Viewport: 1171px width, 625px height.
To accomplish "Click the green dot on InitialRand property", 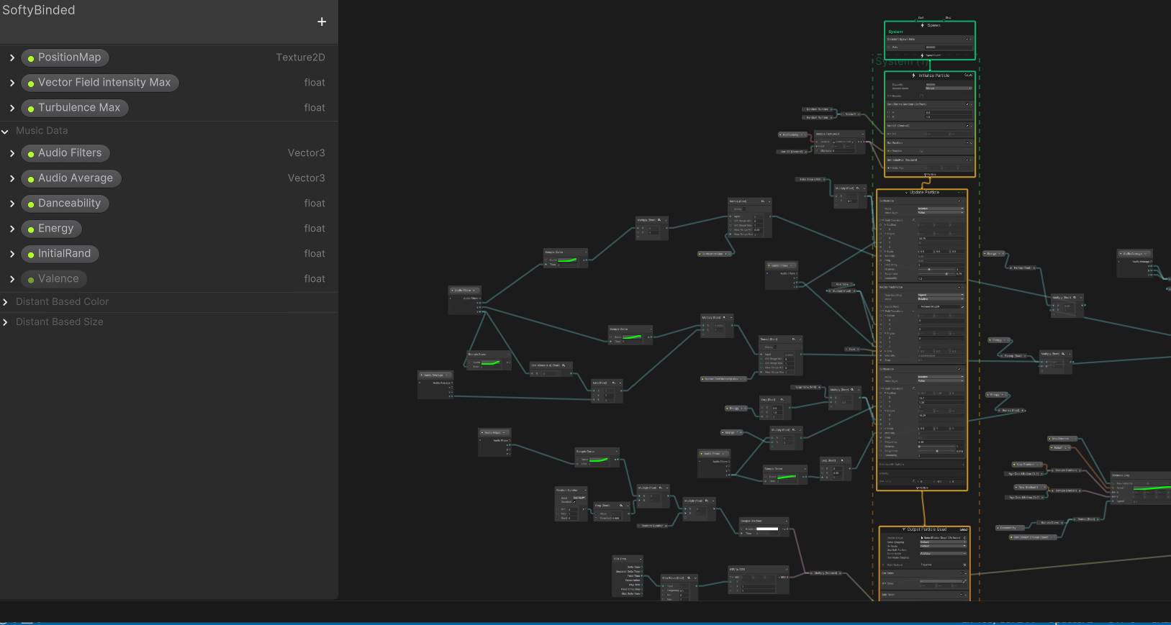I will click(x=31, y=255).
